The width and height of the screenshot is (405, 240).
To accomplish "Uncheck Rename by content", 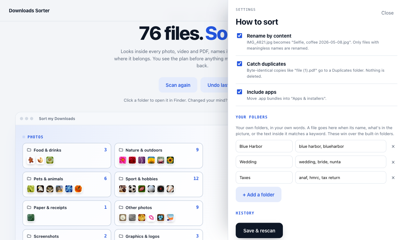I will [x=240, y=36].
